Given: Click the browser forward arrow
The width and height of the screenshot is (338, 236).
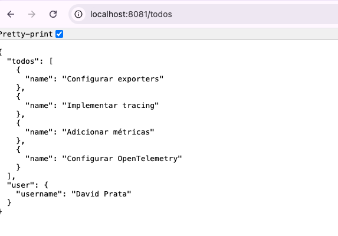Looking at the screenshot, I should [x=32, y=14].
